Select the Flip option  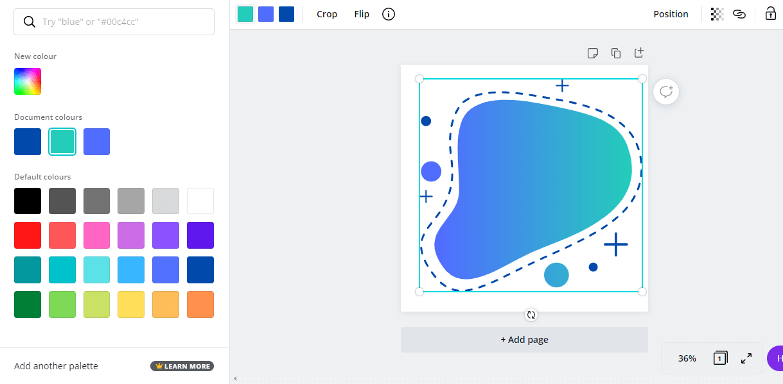coord(361,13)
